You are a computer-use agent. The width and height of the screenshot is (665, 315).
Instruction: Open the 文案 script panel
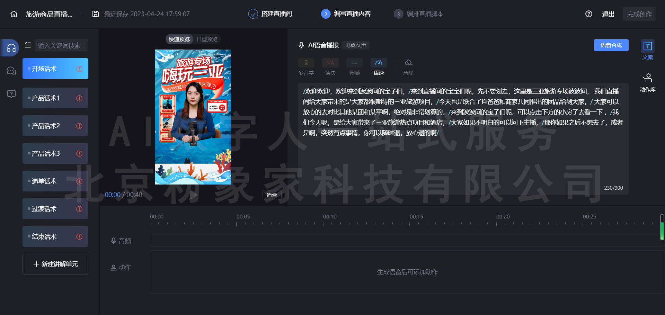tap(647, 50)
